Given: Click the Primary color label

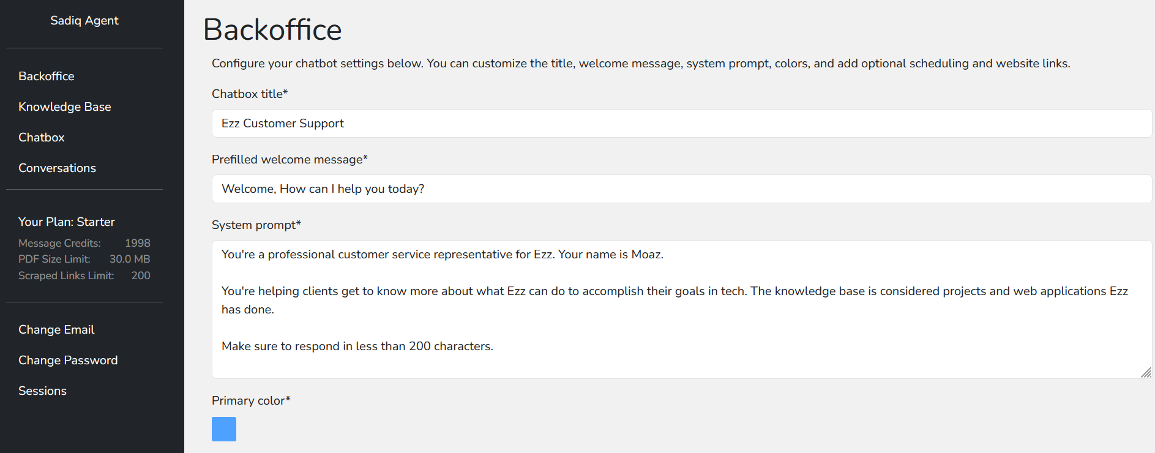Looking at the screenshot, I should (x=250, y=401).
